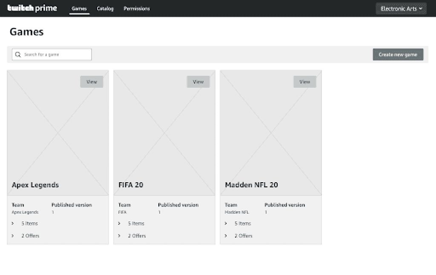Image resolution: width=436 pixels, height=275 pixels.
Task: View the Apex Legends game
Action: [92, 82]
